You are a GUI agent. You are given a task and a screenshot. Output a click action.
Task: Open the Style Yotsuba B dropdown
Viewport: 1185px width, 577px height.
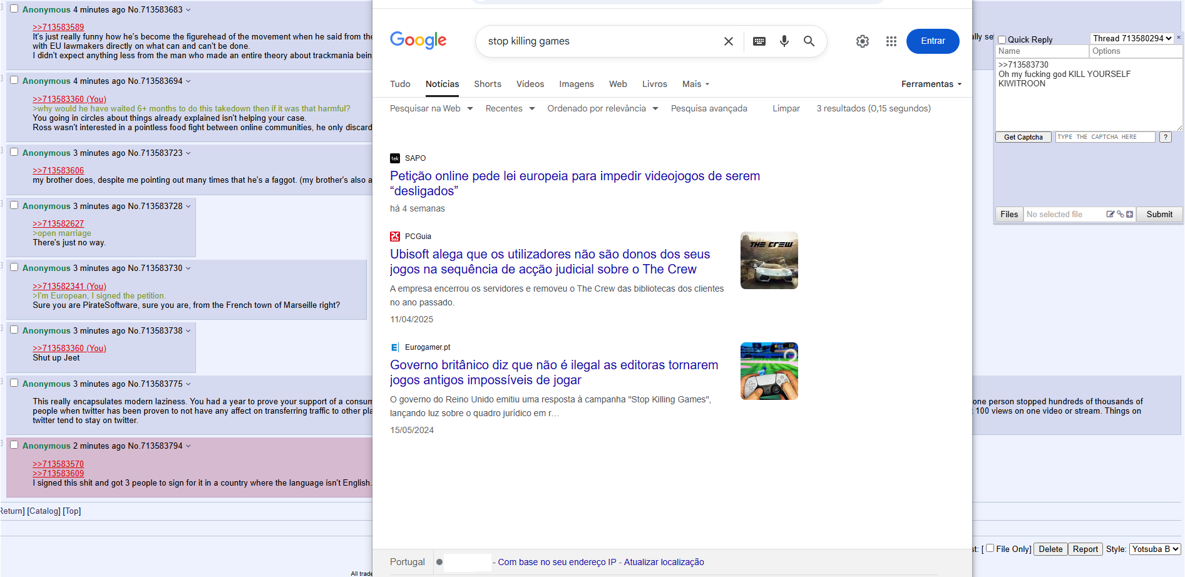(1155, 549)
